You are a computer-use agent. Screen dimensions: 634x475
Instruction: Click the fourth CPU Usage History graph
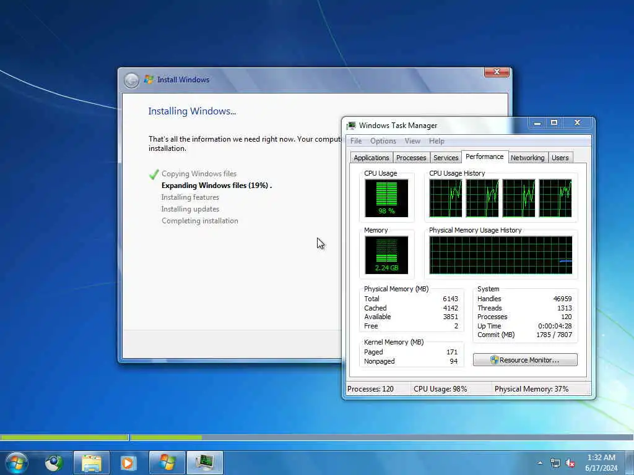(x=555, y=199)
